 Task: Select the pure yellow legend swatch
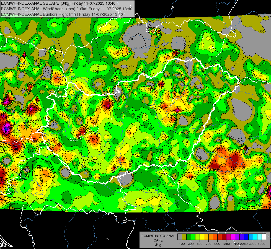tap(202, 237)
